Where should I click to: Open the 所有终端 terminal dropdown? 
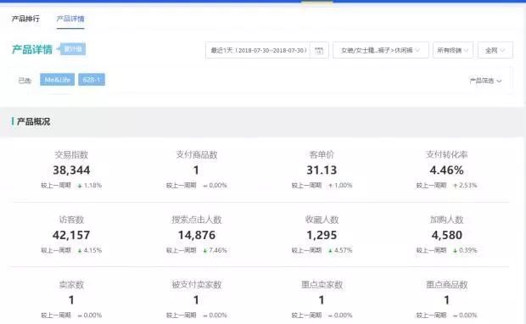(x=453, y=50)
